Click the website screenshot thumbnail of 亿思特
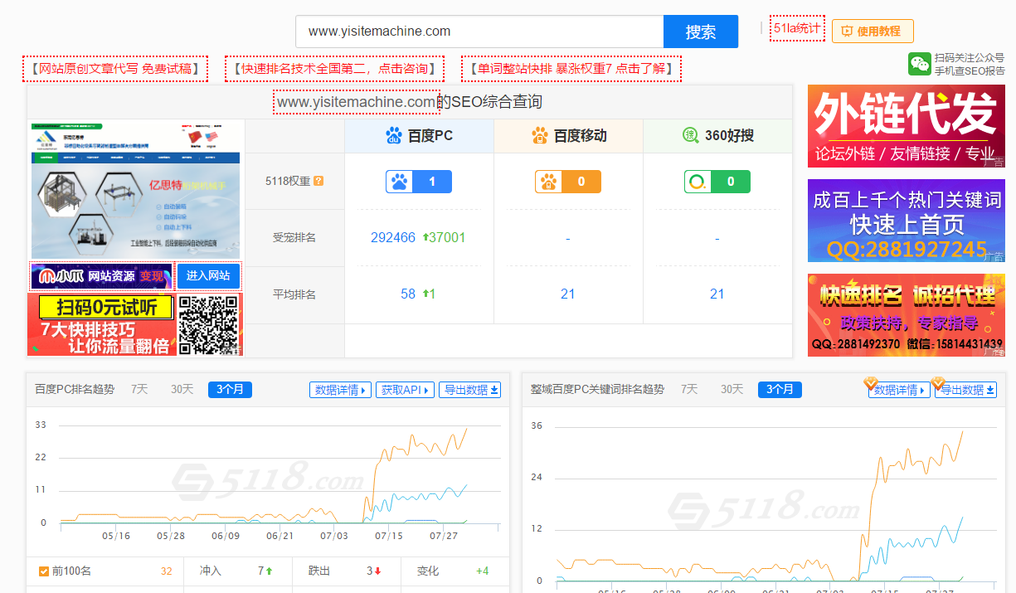1016x593 pixels. tap(135, 191)
